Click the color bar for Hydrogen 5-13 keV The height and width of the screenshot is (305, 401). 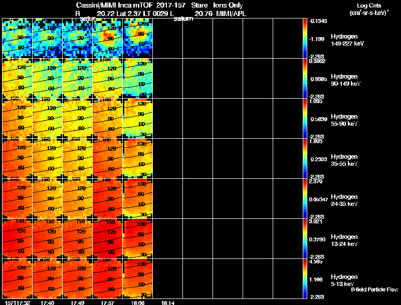pyautogui.click(x=305, y=278)
